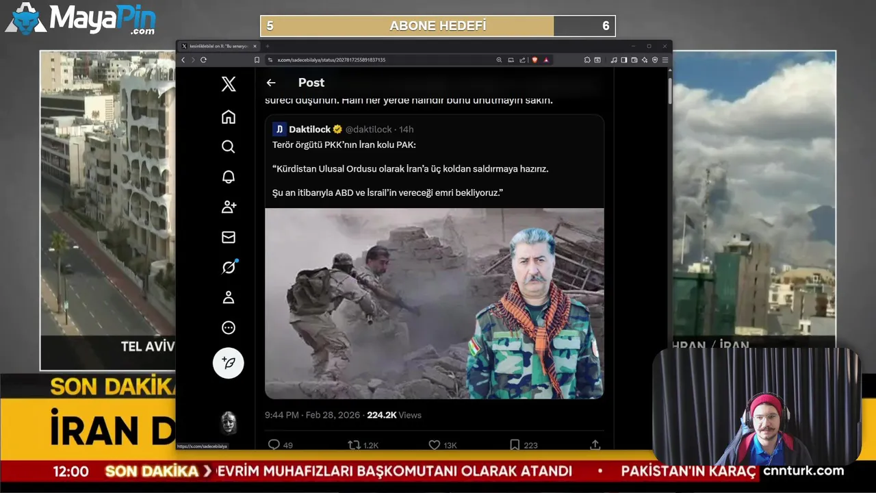Click the Tel Aviv video feed
Image resolution: width=876 pixels, height=493 pixels.
coord(107,210)
